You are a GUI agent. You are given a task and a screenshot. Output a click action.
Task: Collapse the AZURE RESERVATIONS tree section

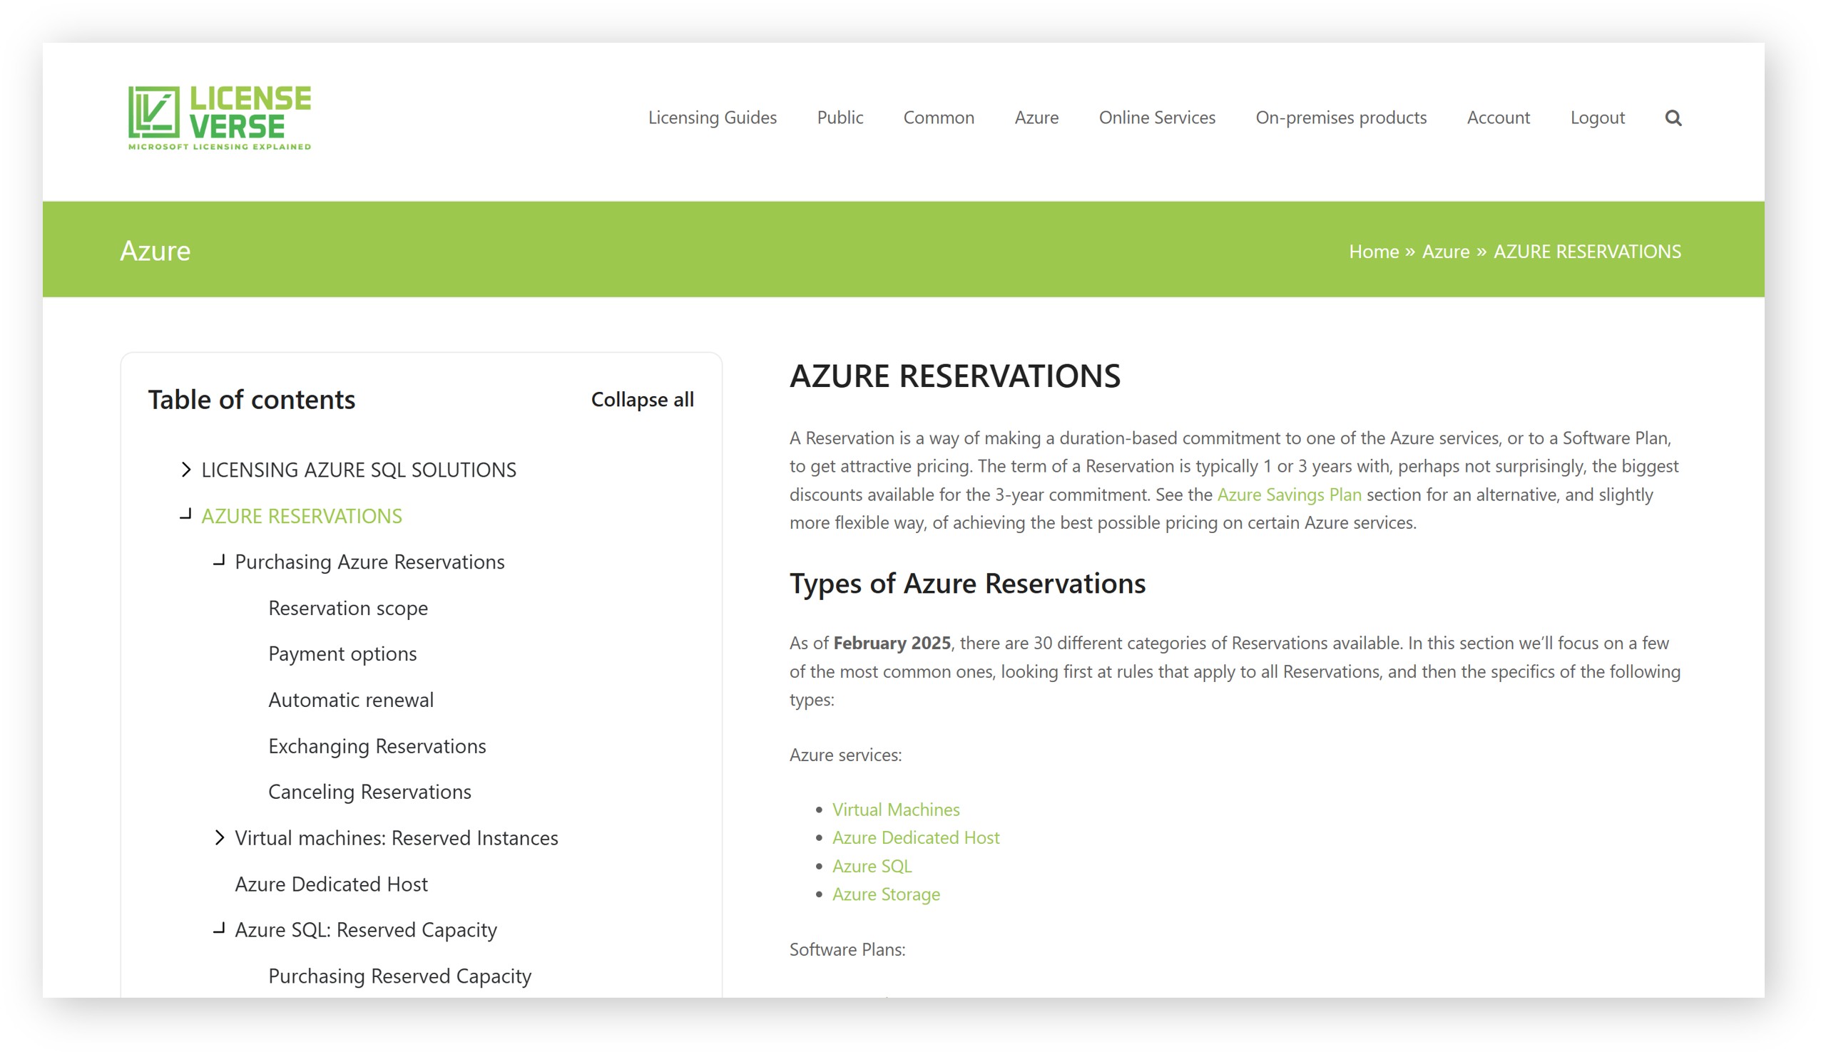185,515
